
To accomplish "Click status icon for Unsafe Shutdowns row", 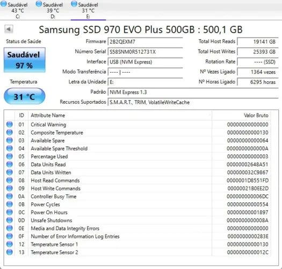I will [9, 220].
